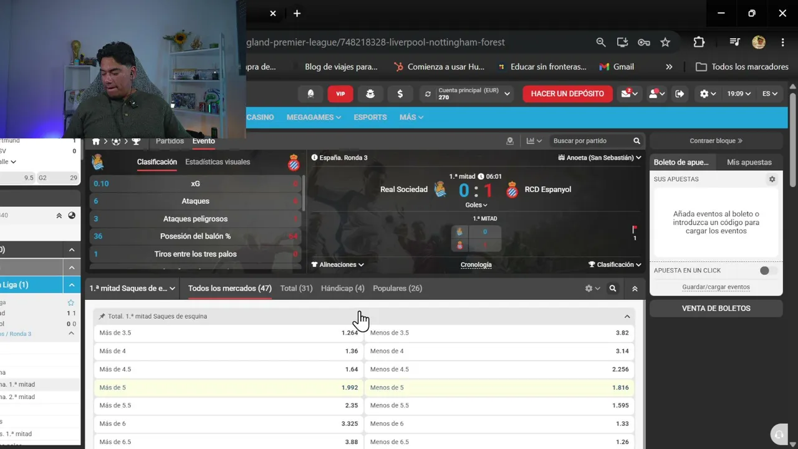Screen dimensions: 798x449
Task: Select the Evento tab
Action: coord(203,141)
